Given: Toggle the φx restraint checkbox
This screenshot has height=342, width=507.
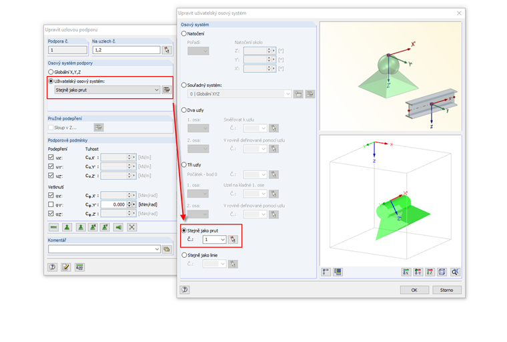Looking at the screenshot, I should coord(51,195).
